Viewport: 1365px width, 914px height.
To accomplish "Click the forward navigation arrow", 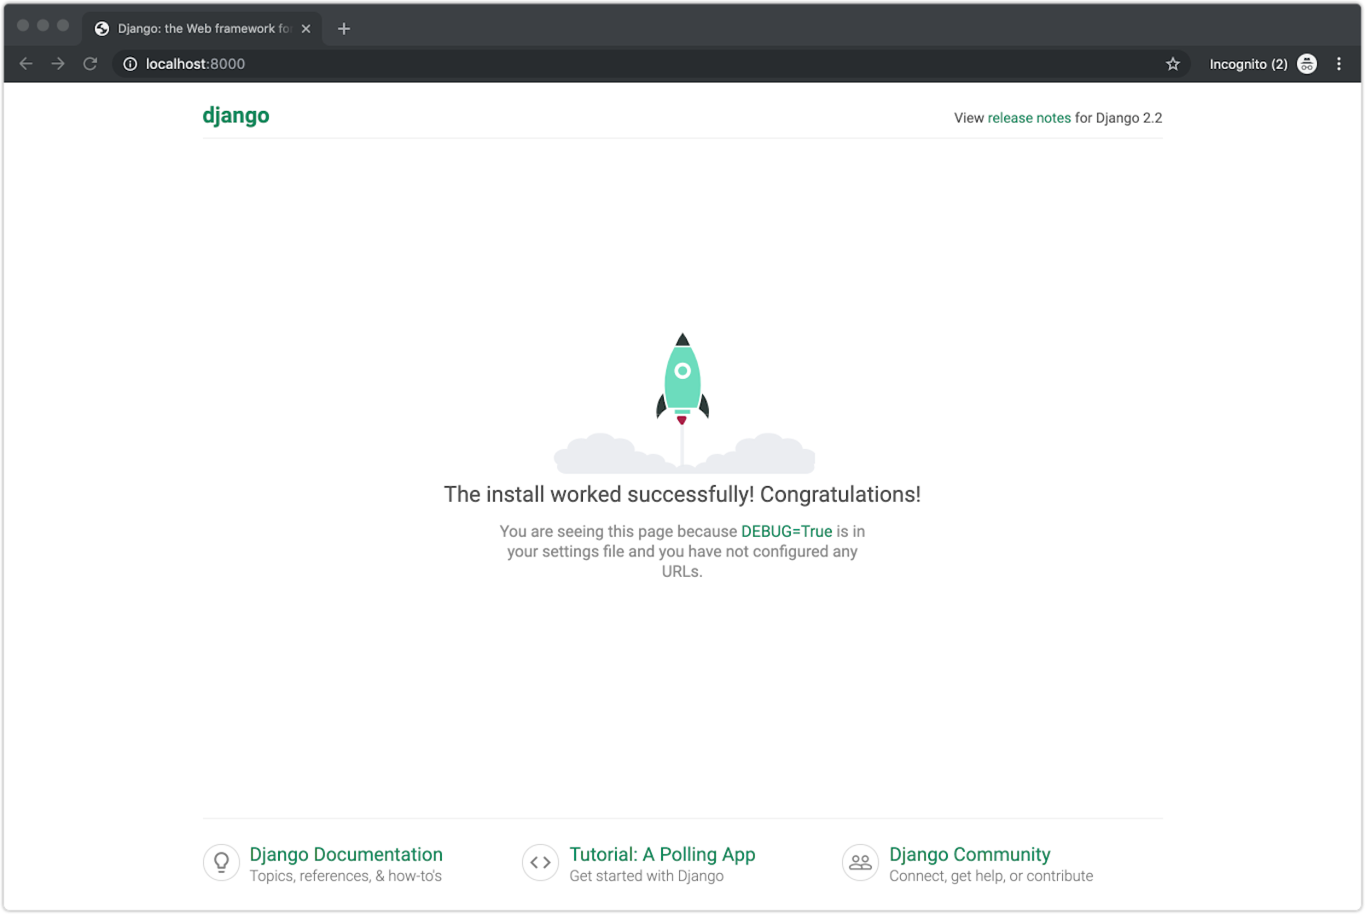I will (x=57, y=63).
